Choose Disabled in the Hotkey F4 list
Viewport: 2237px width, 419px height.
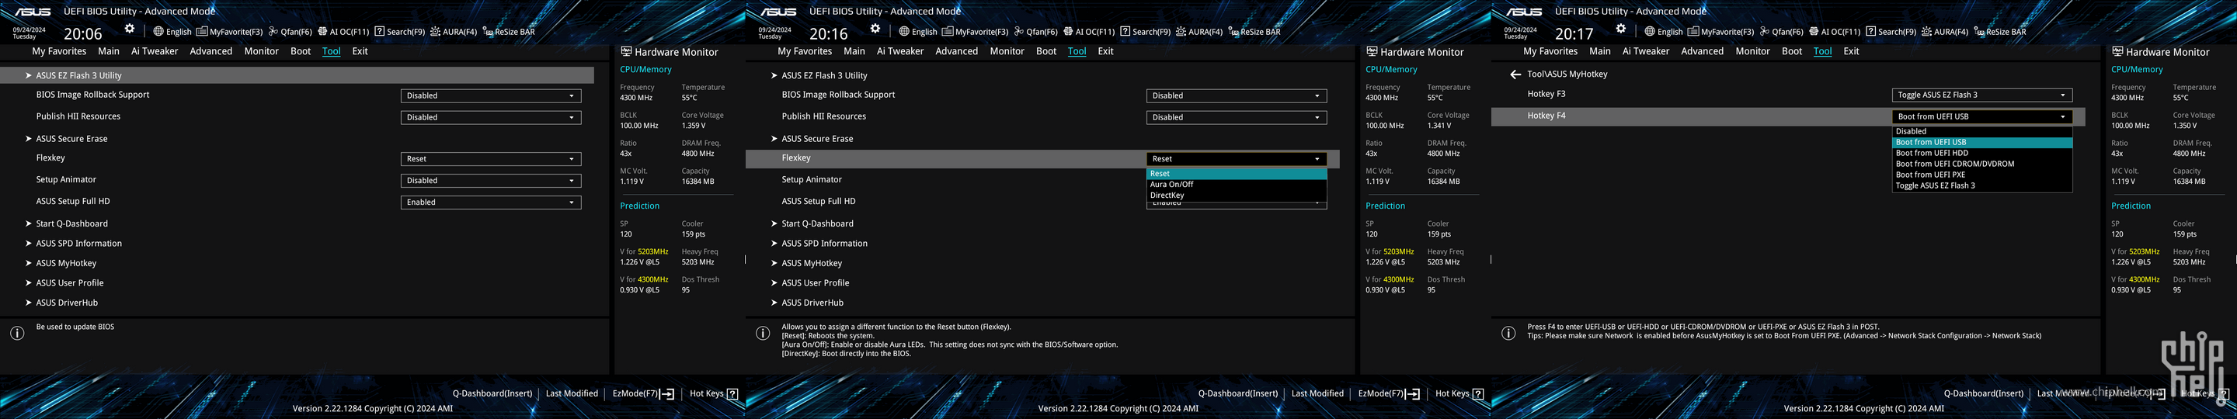[x=1982, y=132]
